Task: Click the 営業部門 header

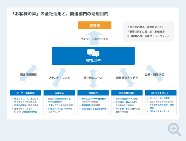Action: [x=93, y=93]
